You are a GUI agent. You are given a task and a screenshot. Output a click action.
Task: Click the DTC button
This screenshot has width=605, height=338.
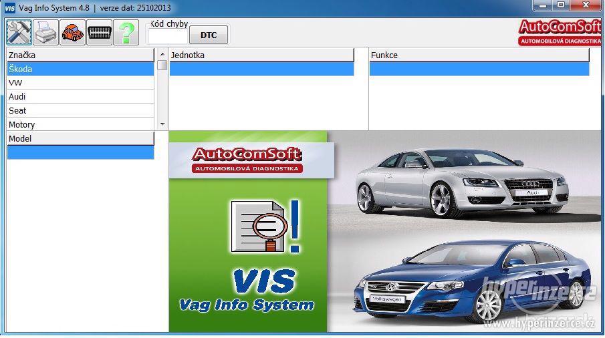pyautogui.click(x=209, y=35)
